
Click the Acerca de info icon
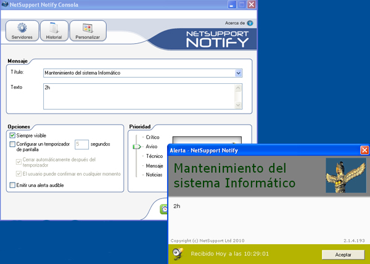[250, 23]
